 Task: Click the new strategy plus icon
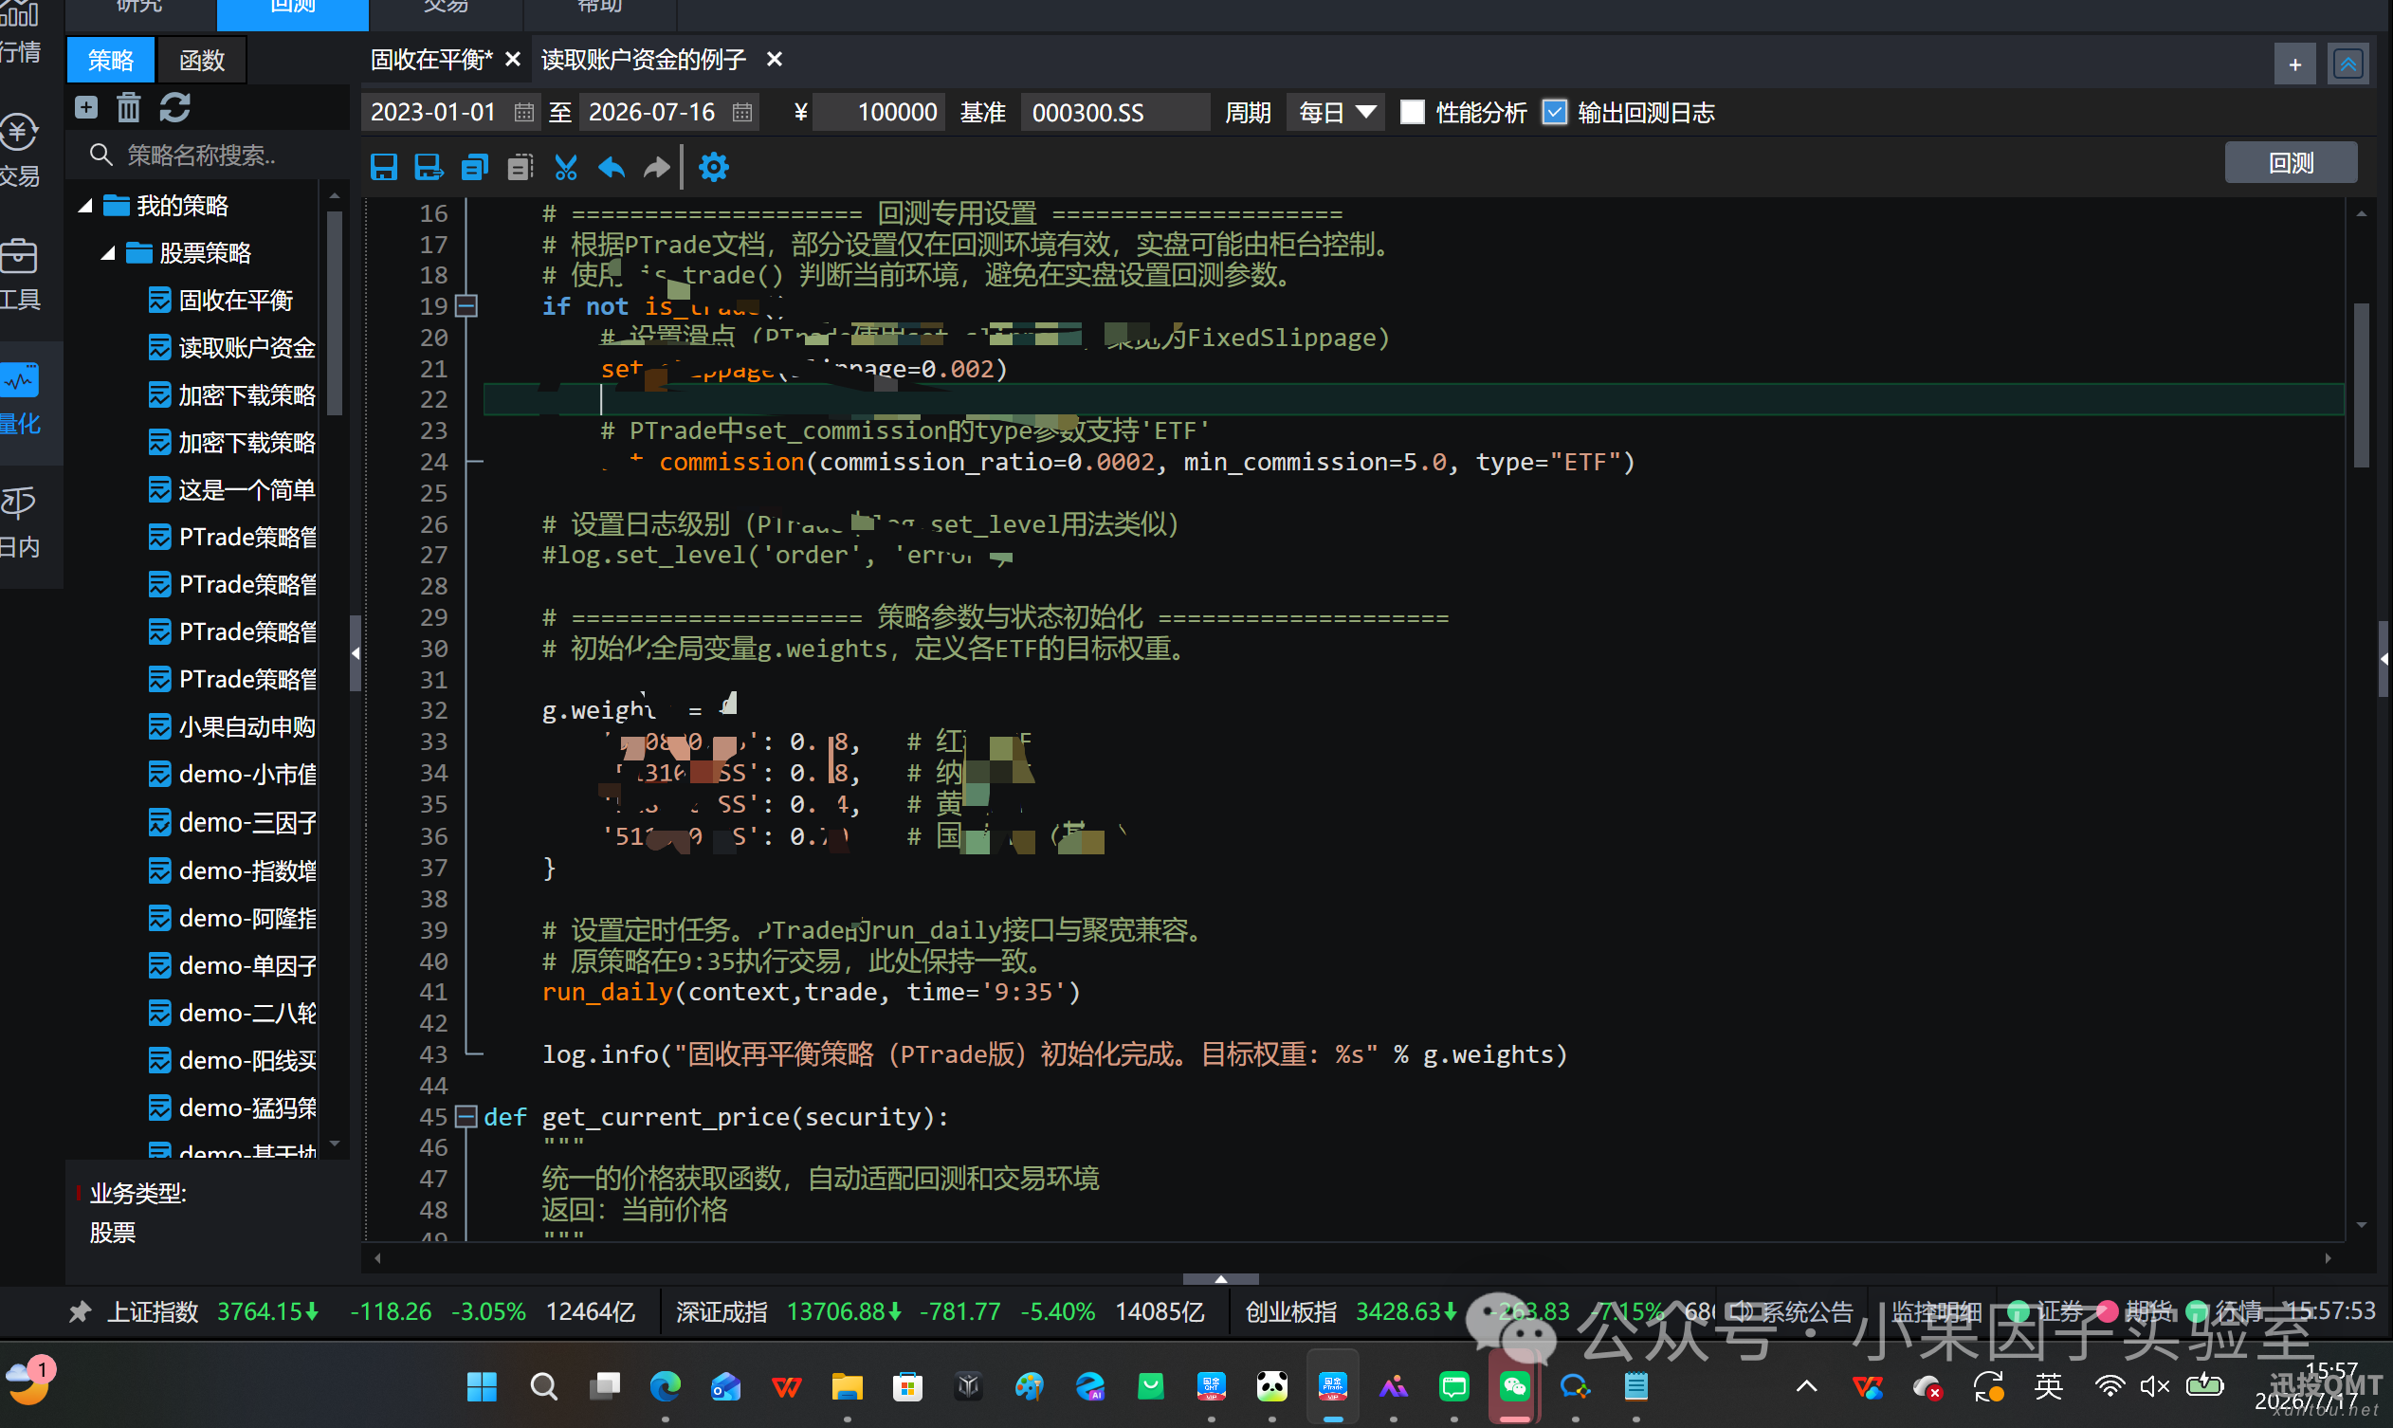click(86, 107)
